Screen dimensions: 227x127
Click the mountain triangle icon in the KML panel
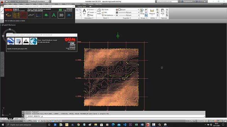click(x=26, y=41)
